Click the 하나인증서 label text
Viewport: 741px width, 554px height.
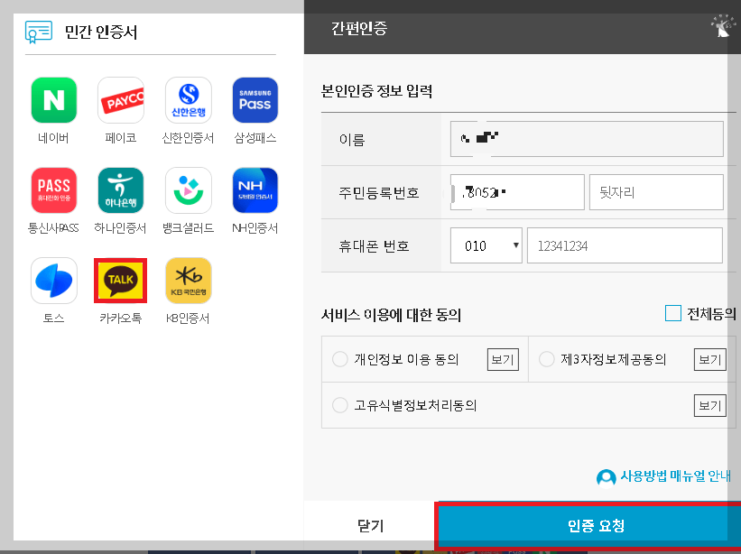click(x=120, y=228)
